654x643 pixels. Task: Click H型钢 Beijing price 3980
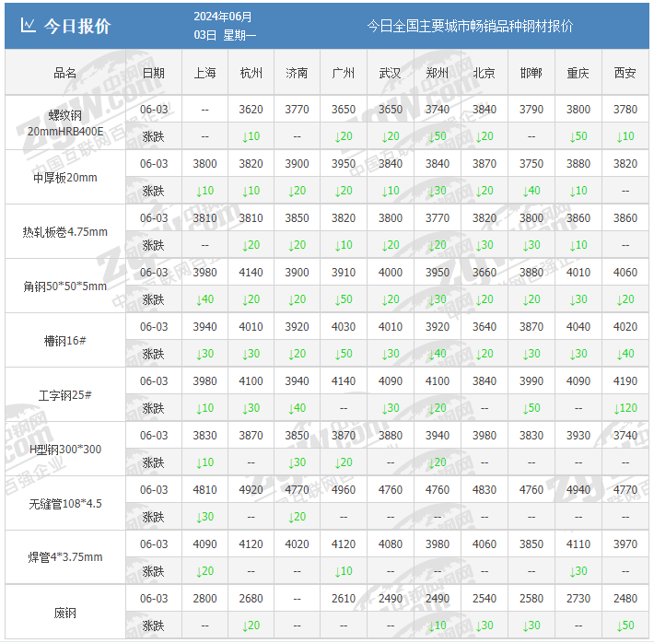485,435
